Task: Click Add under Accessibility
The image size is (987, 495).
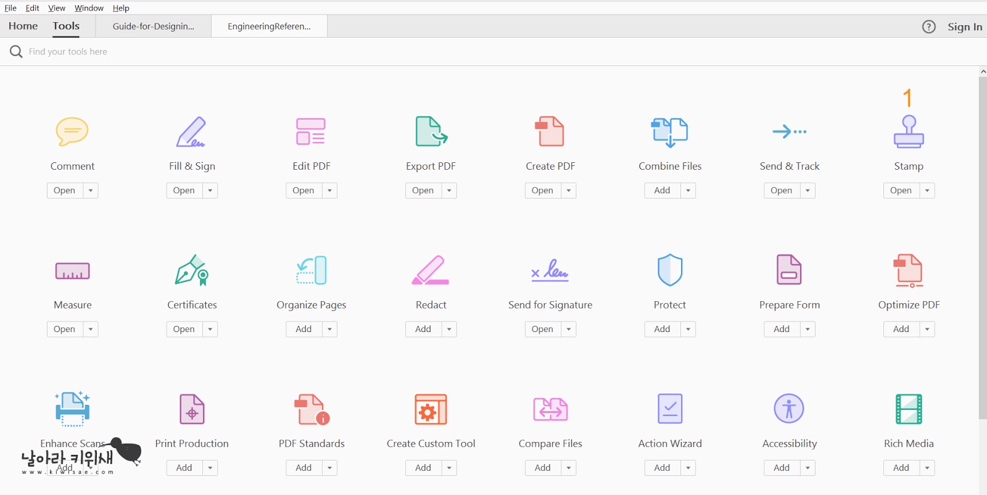Action: pyautogui.click(x=782, y=468)
